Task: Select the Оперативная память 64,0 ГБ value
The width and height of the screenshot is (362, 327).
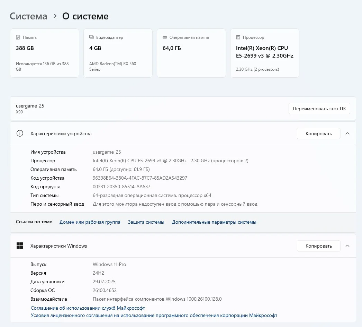Action: click(x=121, y=170)
